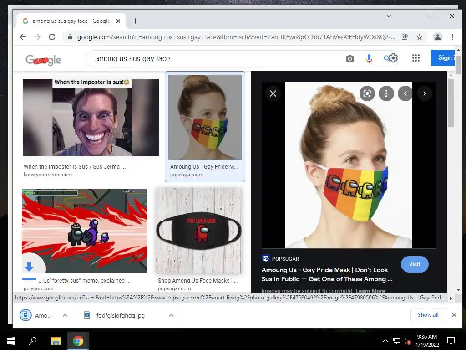Click the page vertical scrollbar thumb

[x=458, y=64]
